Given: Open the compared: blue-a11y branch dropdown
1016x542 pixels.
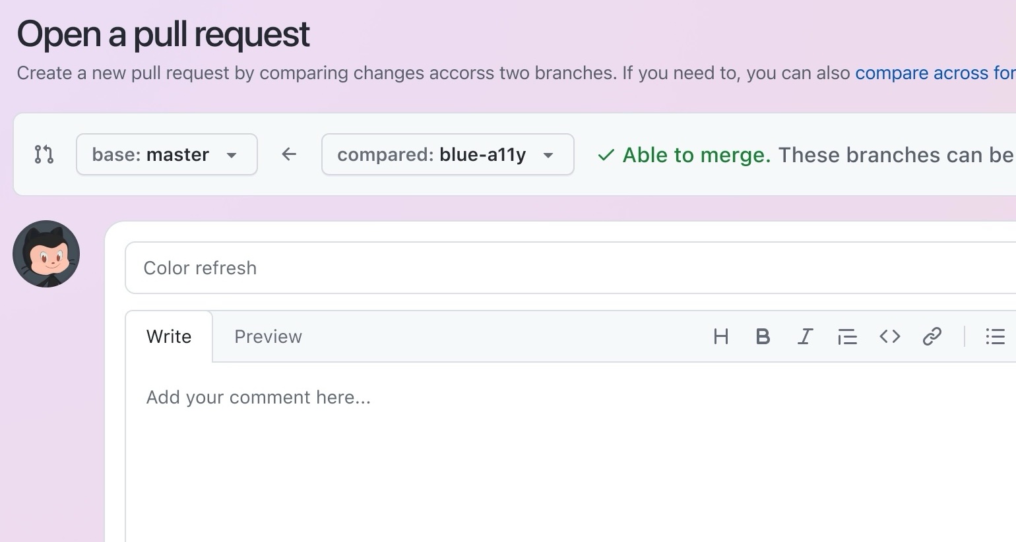Looking at the screenshot, I should (447, 154).
